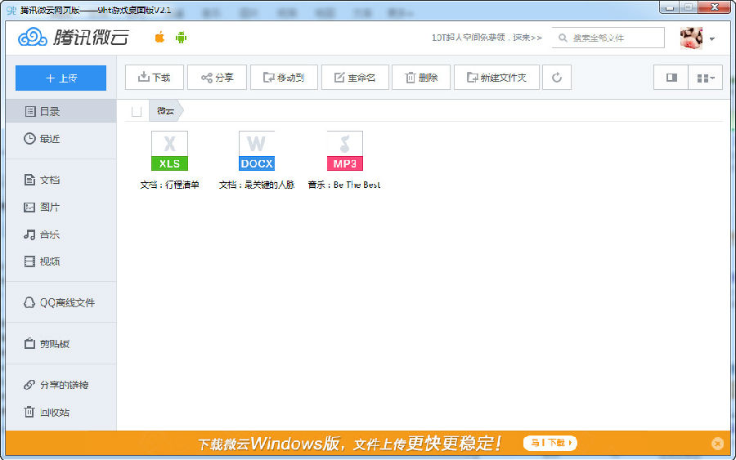Open the 10T超大空间免费领 promo link
736x460 pixels.
pyautogui.click(x=487, y=38)
